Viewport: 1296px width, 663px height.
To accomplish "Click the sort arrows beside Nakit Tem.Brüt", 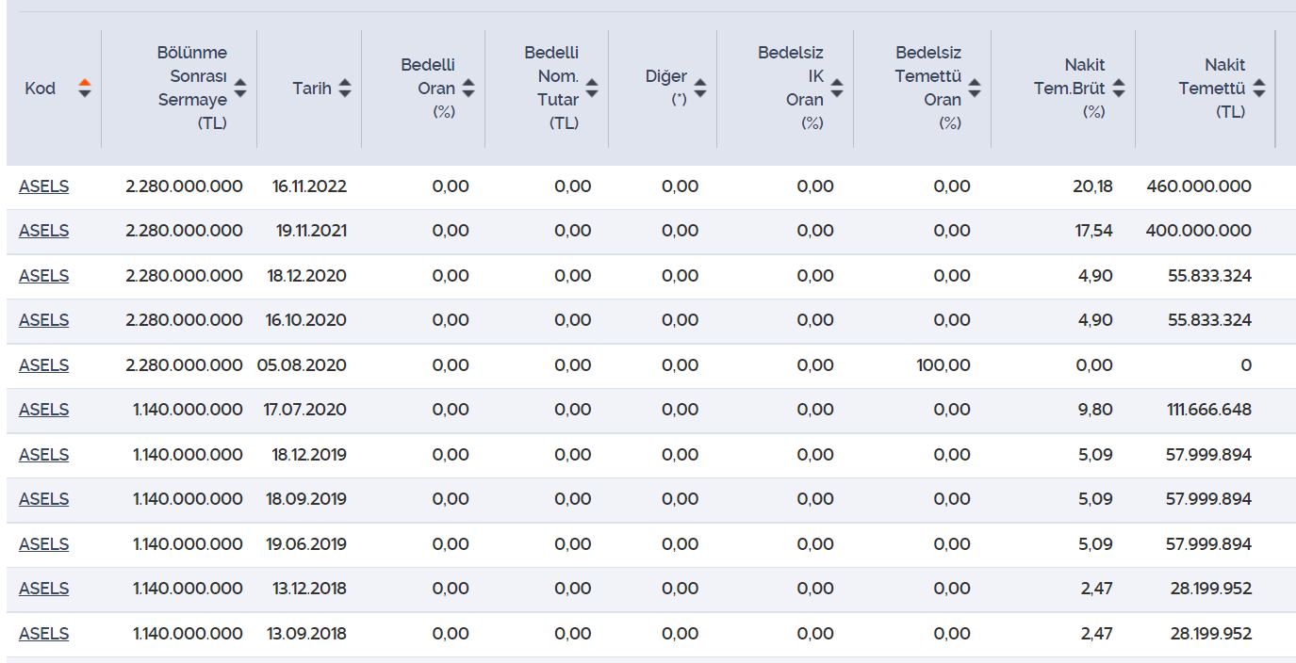I will tap(1119, 89).
